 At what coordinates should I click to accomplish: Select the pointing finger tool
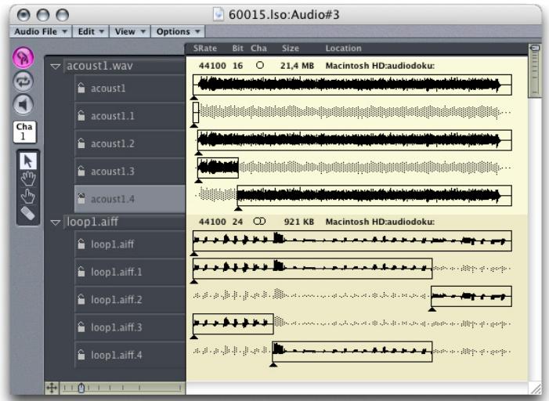[x=27, y=196]
